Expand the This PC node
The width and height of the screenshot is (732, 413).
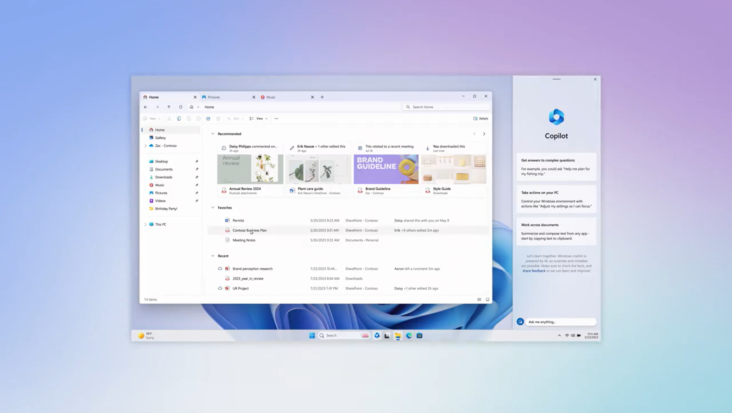[x=145, y=225]
